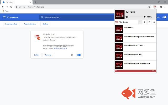Image resolution: width=168 pixels, height=105 pixels.
Task: Click the Extensions page heading
Action: [x=13, y=17]
